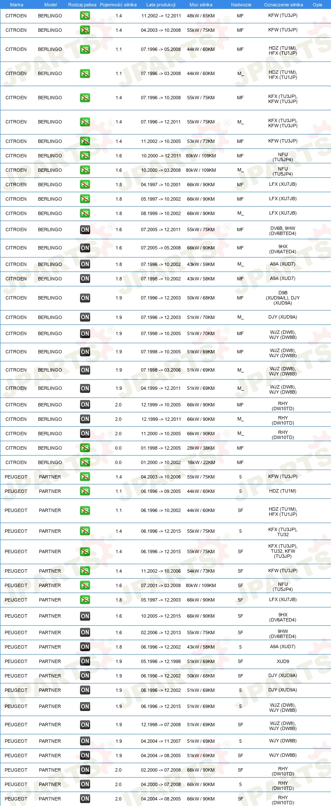Viewport: 331px width, 806px height.
Task: Click the PB icon in the 53kW / 72KM row
Action: (x=85, y=141)
